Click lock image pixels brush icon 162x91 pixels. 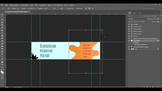[x=137, y=22]
